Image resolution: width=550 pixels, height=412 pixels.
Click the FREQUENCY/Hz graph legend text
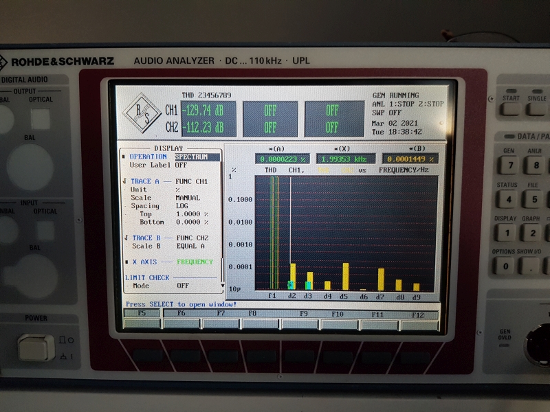click(404, 170)
